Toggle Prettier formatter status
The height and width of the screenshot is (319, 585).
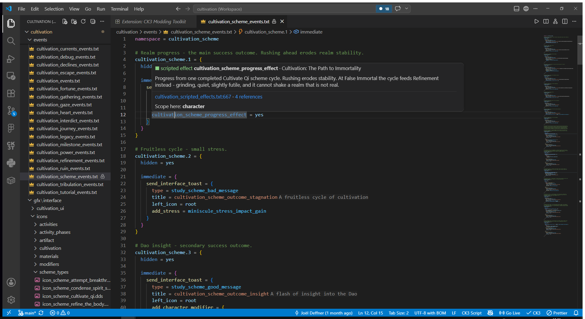tap(557, 313)
